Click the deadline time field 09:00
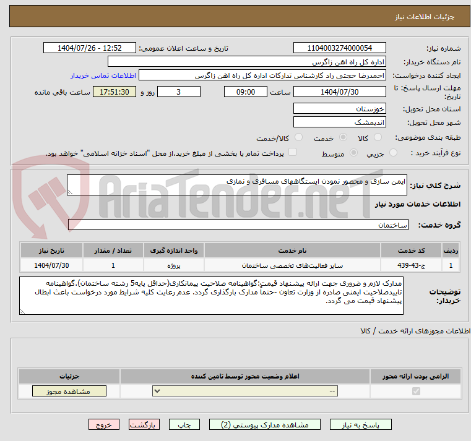This screenshot has width=471, height=441. pos(246,92)
